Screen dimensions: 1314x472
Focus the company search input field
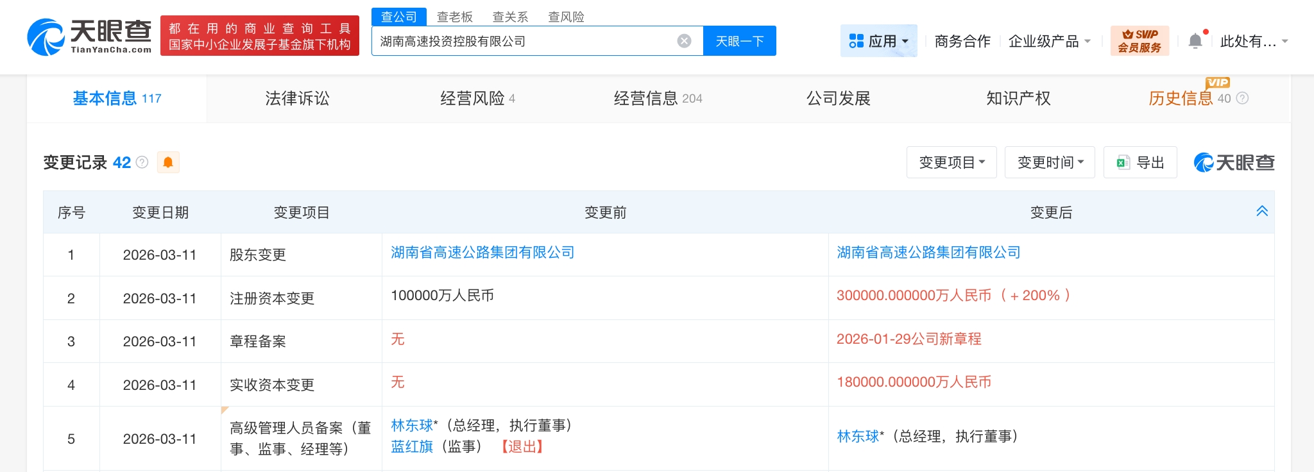[x=523, y=41]
